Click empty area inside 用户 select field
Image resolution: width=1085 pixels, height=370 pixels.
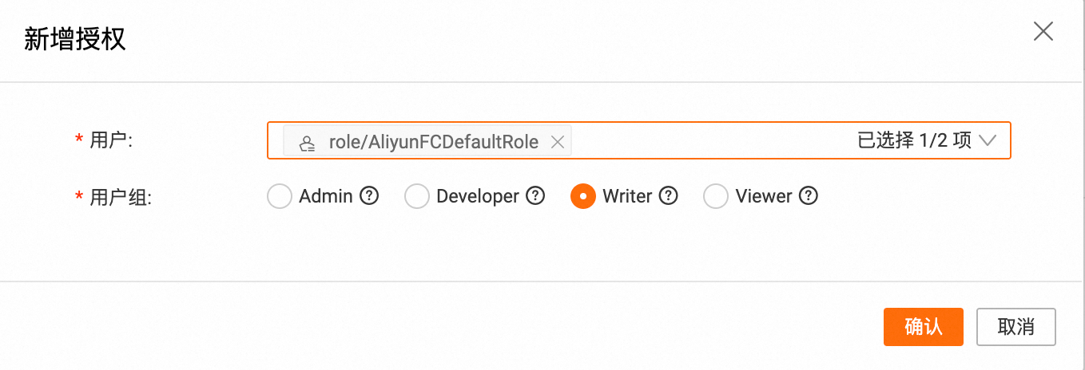tap(711, 141)
